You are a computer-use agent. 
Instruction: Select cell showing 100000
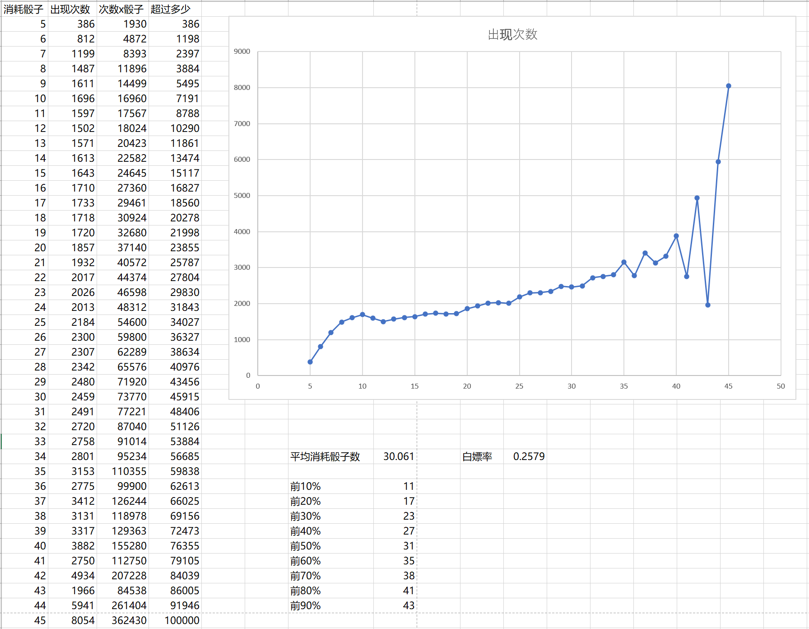175,620
